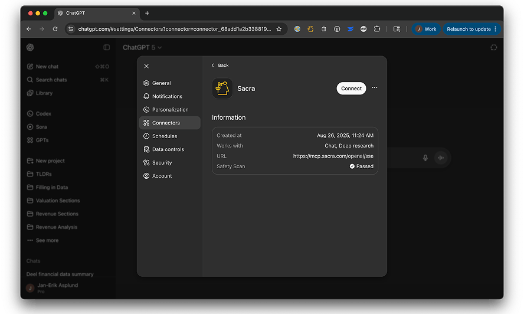Click the blue bird extension icon
The image size is (524, 314).
point(351,29)
